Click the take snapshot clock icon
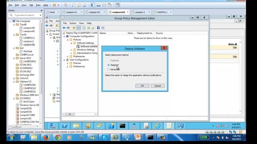257x144 pixels. click(74, 5)
